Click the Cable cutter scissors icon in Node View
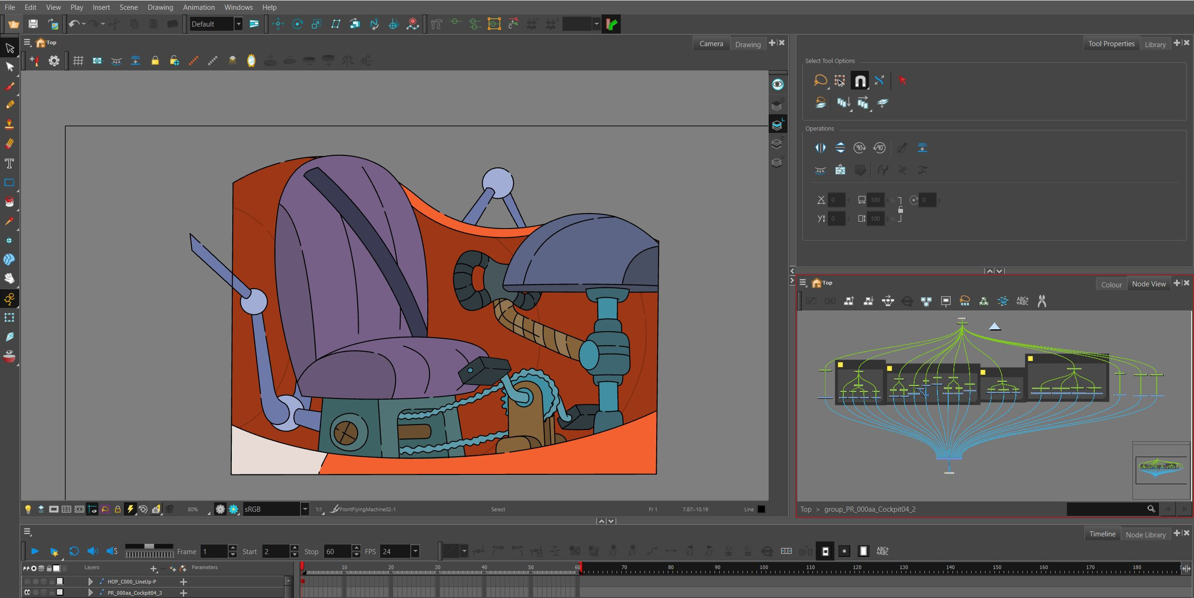Image resolution: width=1194 pixels, height=598 pixels. (1041, 301)
